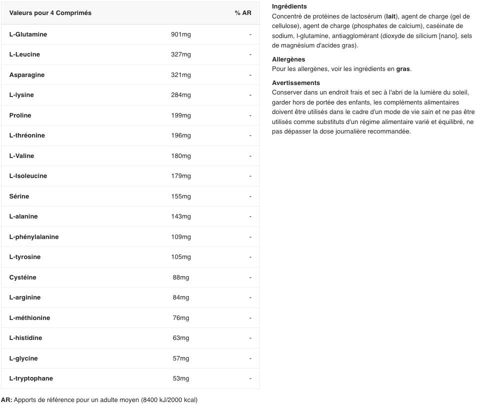The image size is (482, 407).
Task: Click the L-phénylalanine row label
Action: pyautogui.click(x=34, y=237)
